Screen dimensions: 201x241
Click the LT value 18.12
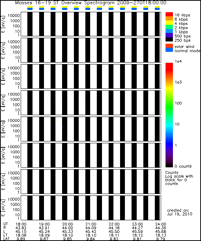137,235
